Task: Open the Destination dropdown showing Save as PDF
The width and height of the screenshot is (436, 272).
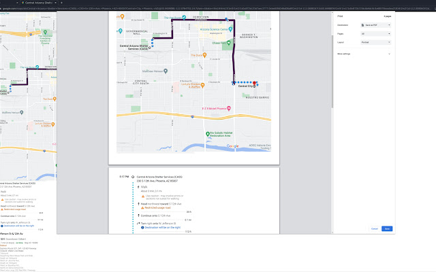Action: (x=375, y=25)
